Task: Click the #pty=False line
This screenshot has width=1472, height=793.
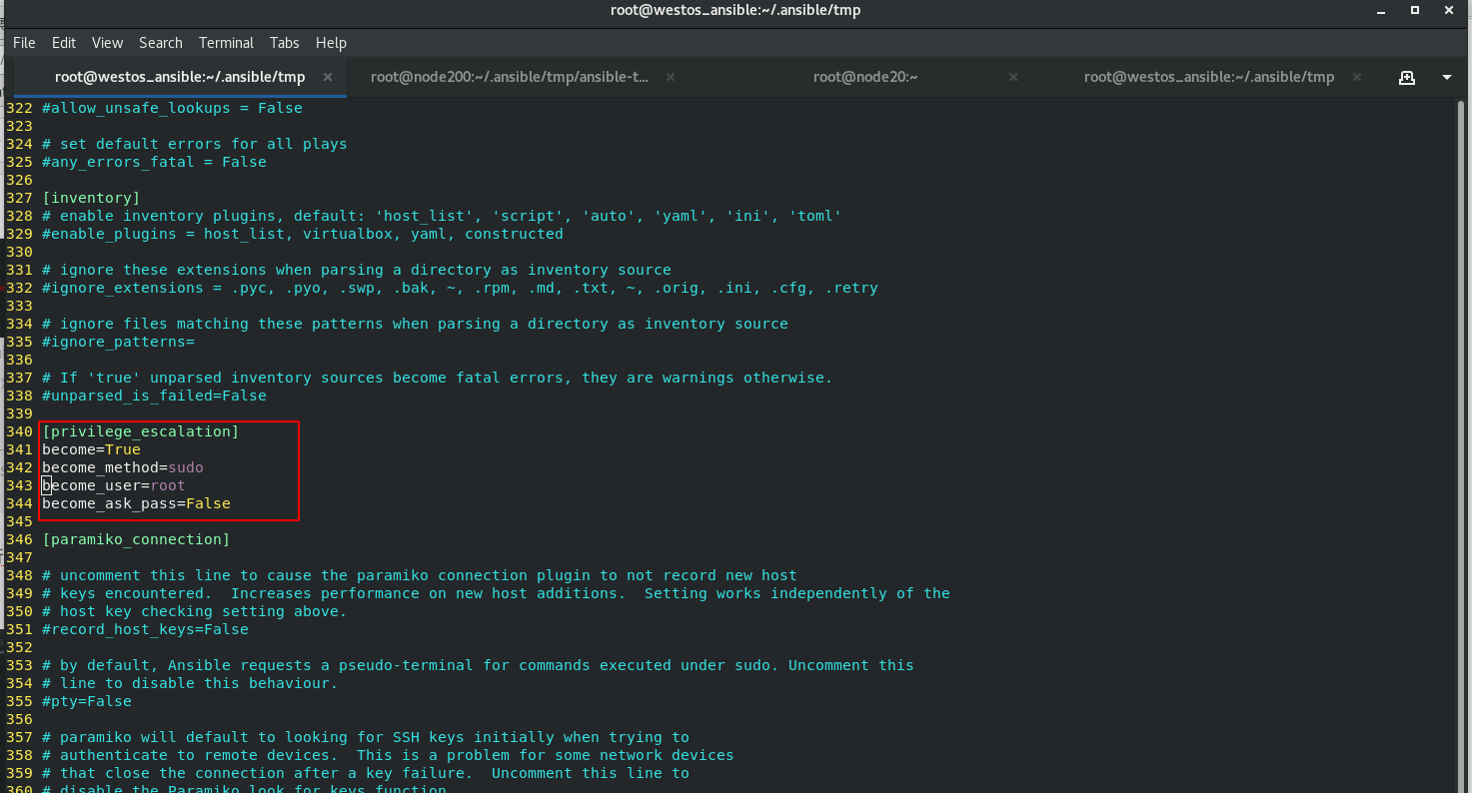Action: [x=87, y=701]
